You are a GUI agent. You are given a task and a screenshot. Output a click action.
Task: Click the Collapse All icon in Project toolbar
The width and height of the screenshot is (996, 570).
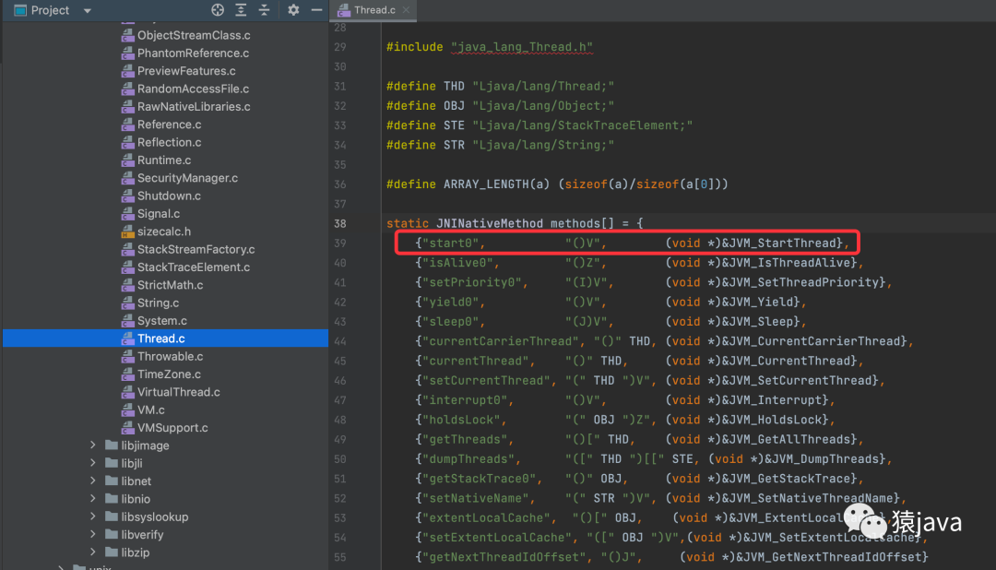tap(265, 9)
